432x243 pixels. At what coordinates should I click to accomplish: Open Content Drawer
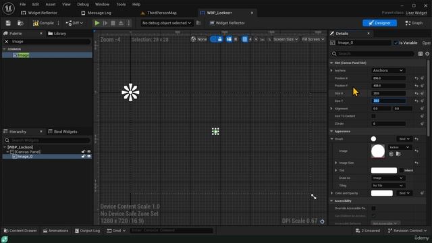tap(20, 231)
